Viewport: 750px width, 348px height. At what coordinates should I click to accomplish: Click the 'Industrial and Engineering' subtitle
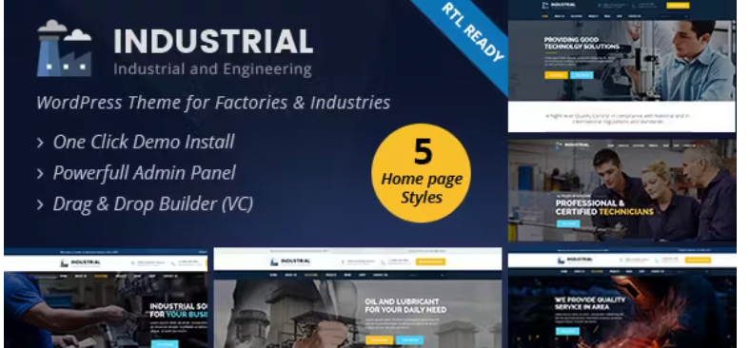213,68
